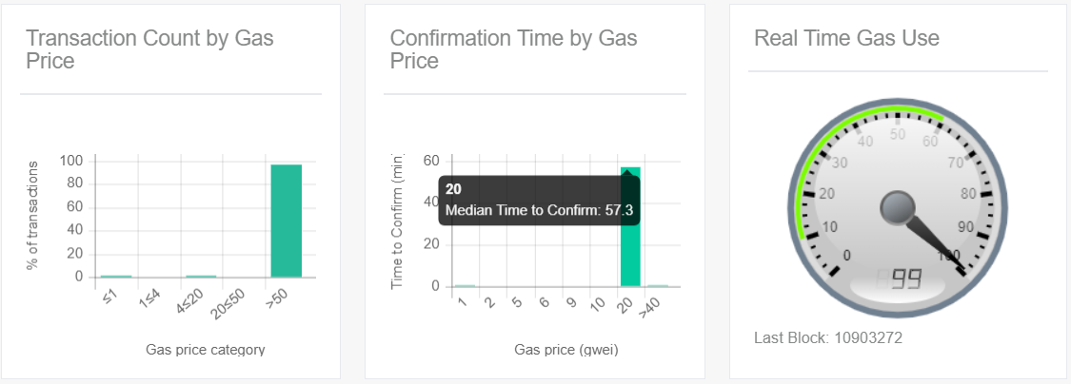
Task: Click the Gas price category axis title
Action: [205, 350]
